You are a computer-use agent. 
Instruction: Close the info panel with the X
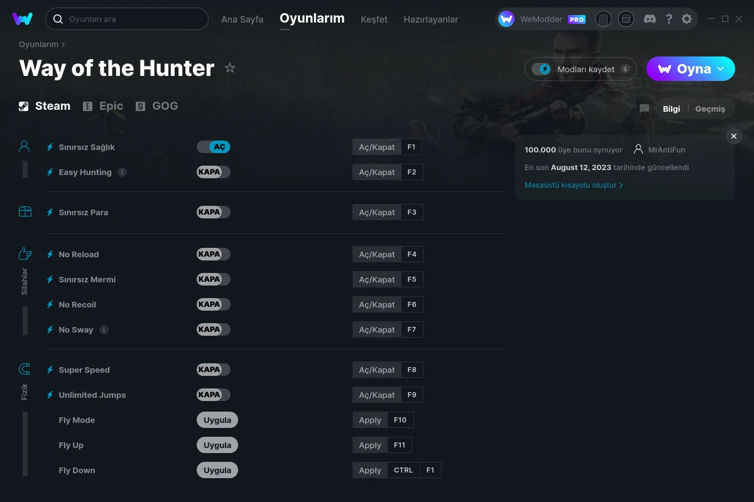[x=733, y=136]
